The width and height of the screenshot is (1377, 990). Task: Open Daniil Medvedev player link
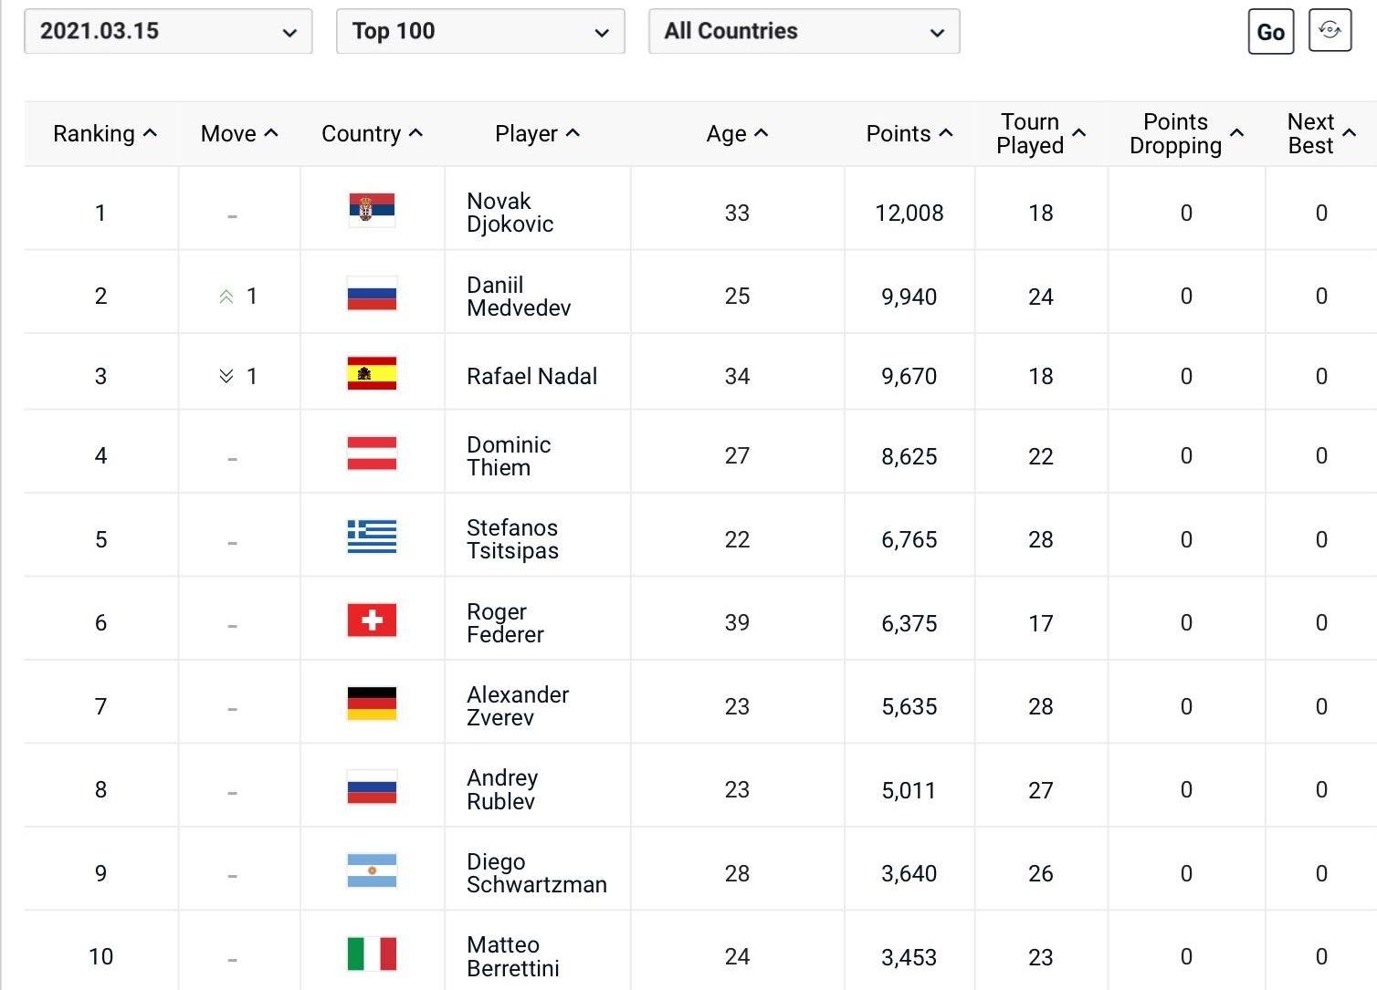(518, 297)
